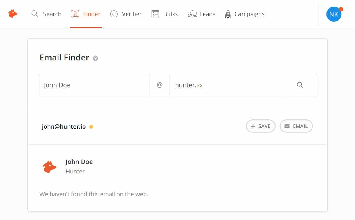Focus the full name field containing John Doe
The height and width of the screenshot is (220, 355).
94,85
